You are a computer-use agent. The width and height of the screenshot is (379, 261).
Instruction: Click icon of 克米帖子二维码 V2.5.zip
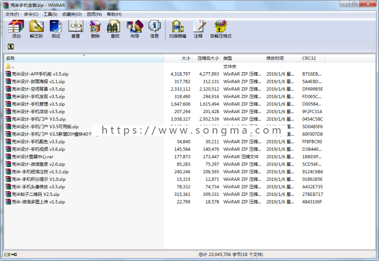tap(8, 194)
